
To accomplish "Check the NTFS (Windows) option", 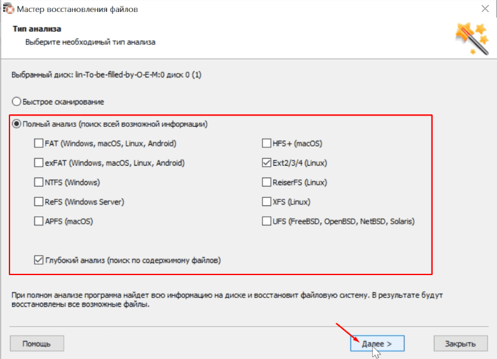I will [x=40, y=183].
